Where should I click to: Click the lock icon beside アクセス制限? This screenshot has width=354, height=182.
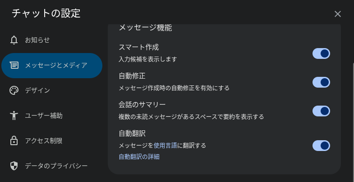pos(14,141)
